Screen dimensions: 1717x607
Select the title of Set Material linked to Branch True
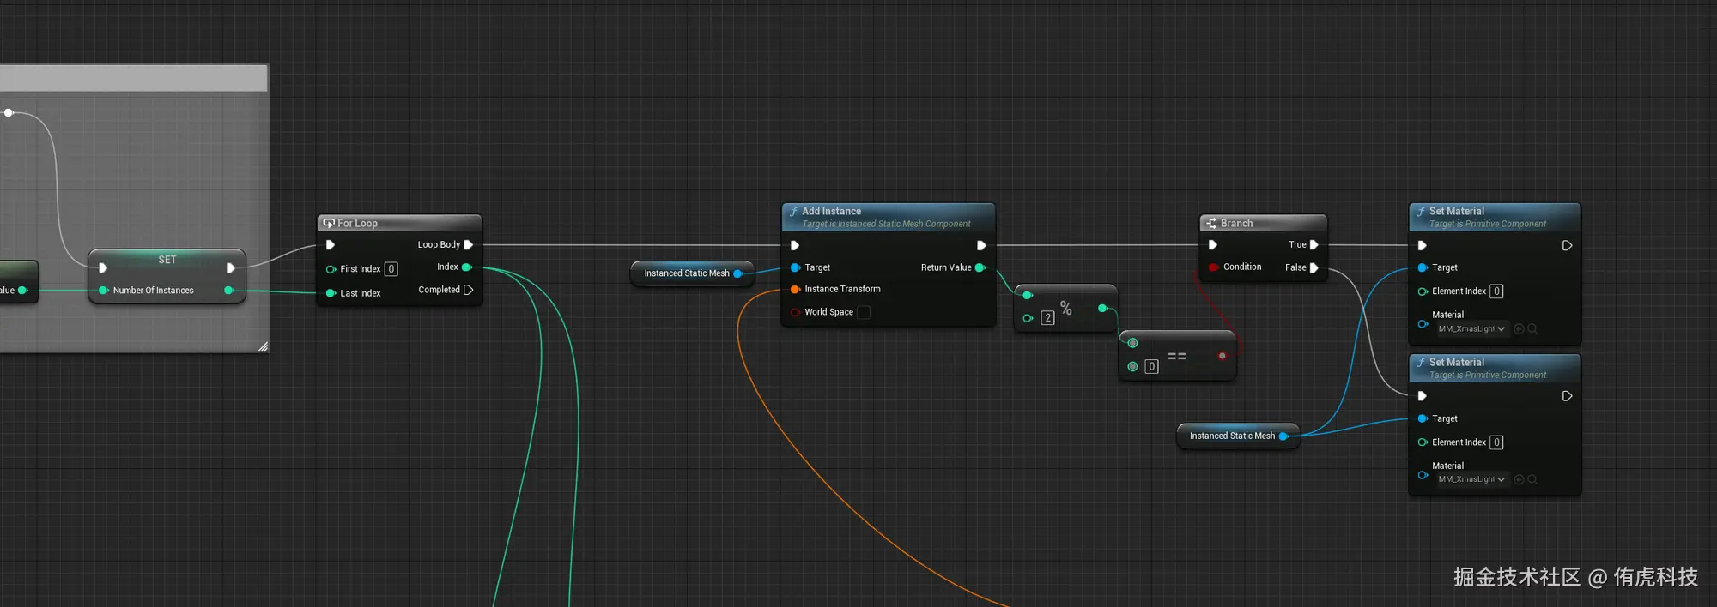pyautogui.click(x=1456, y=211)
